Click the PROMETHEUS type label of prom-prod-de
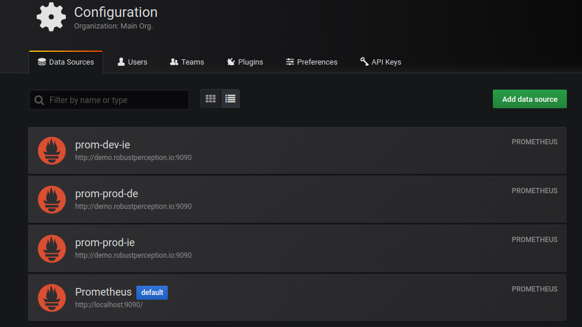 click(x=534, y=191)
